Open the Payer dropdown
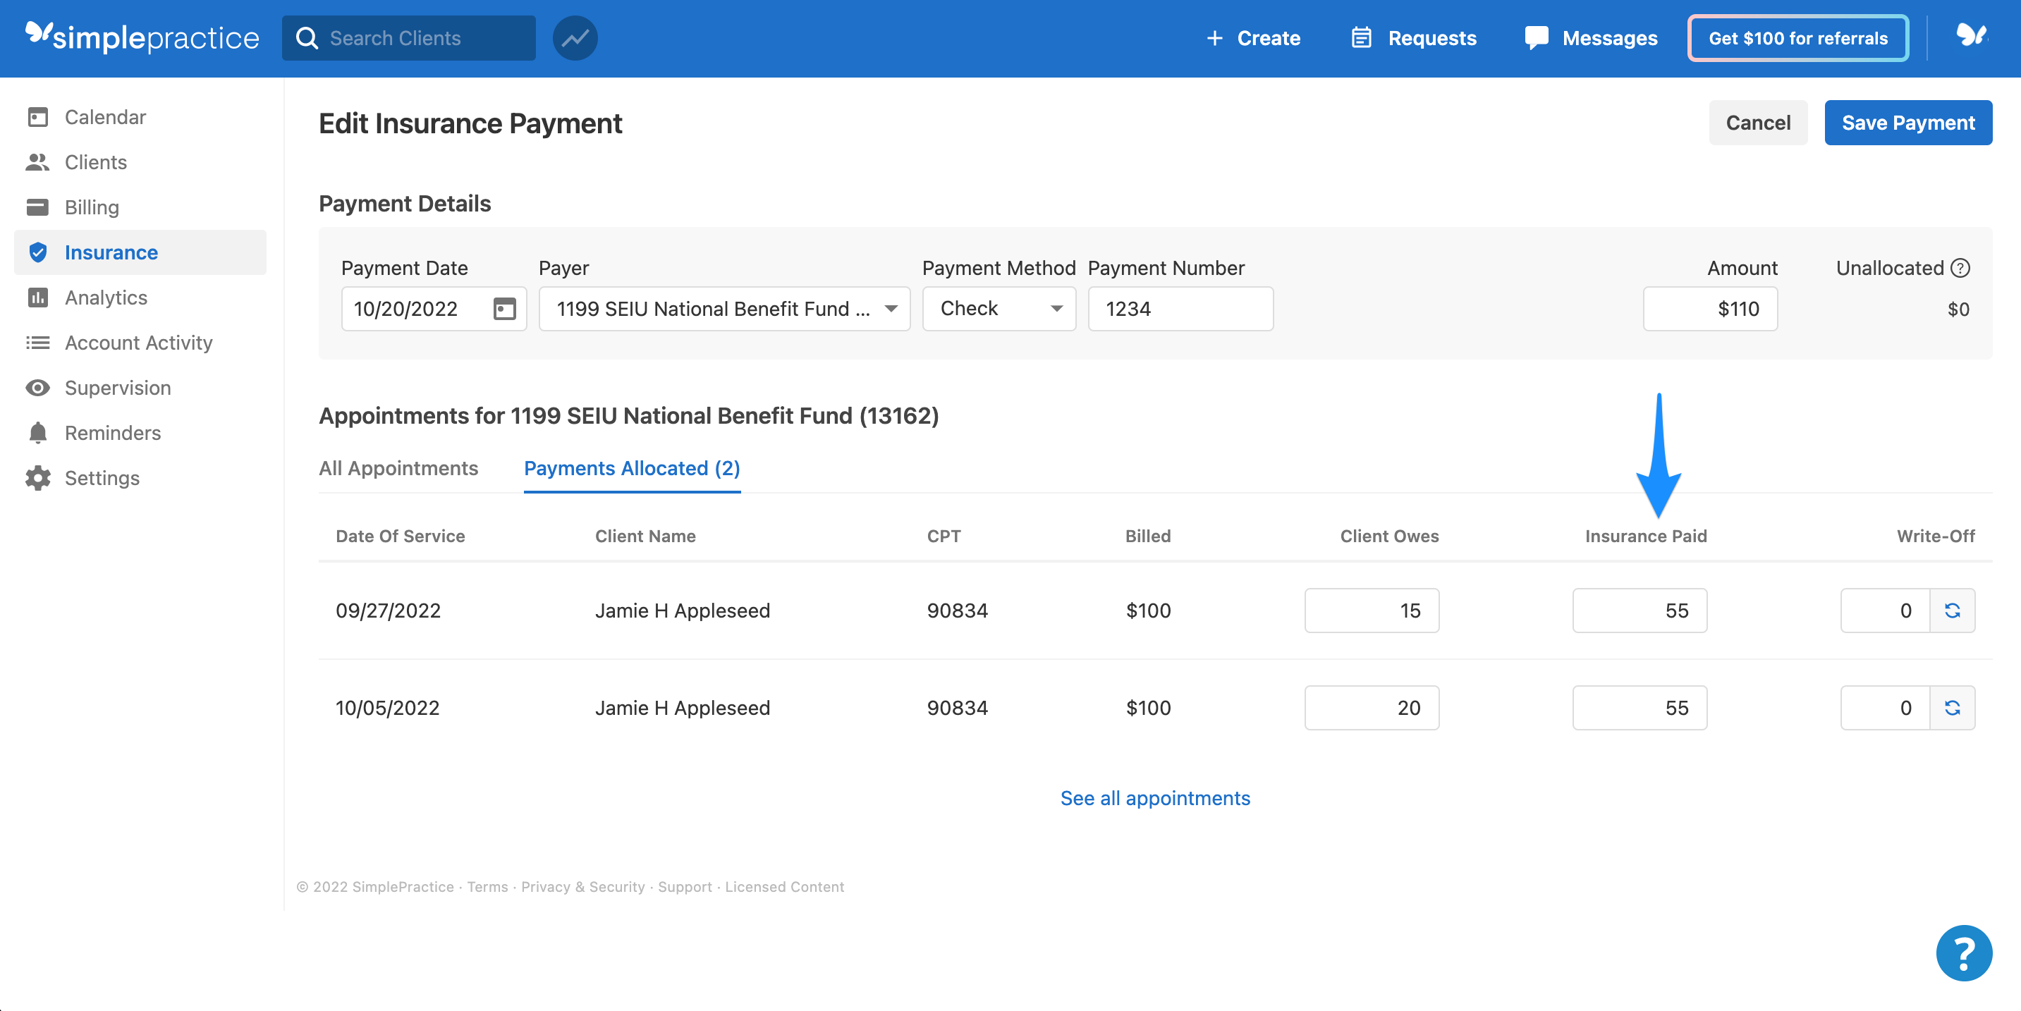This screenshot has width=2021, height=1011. pyautogui.click(x=891, y=308)
